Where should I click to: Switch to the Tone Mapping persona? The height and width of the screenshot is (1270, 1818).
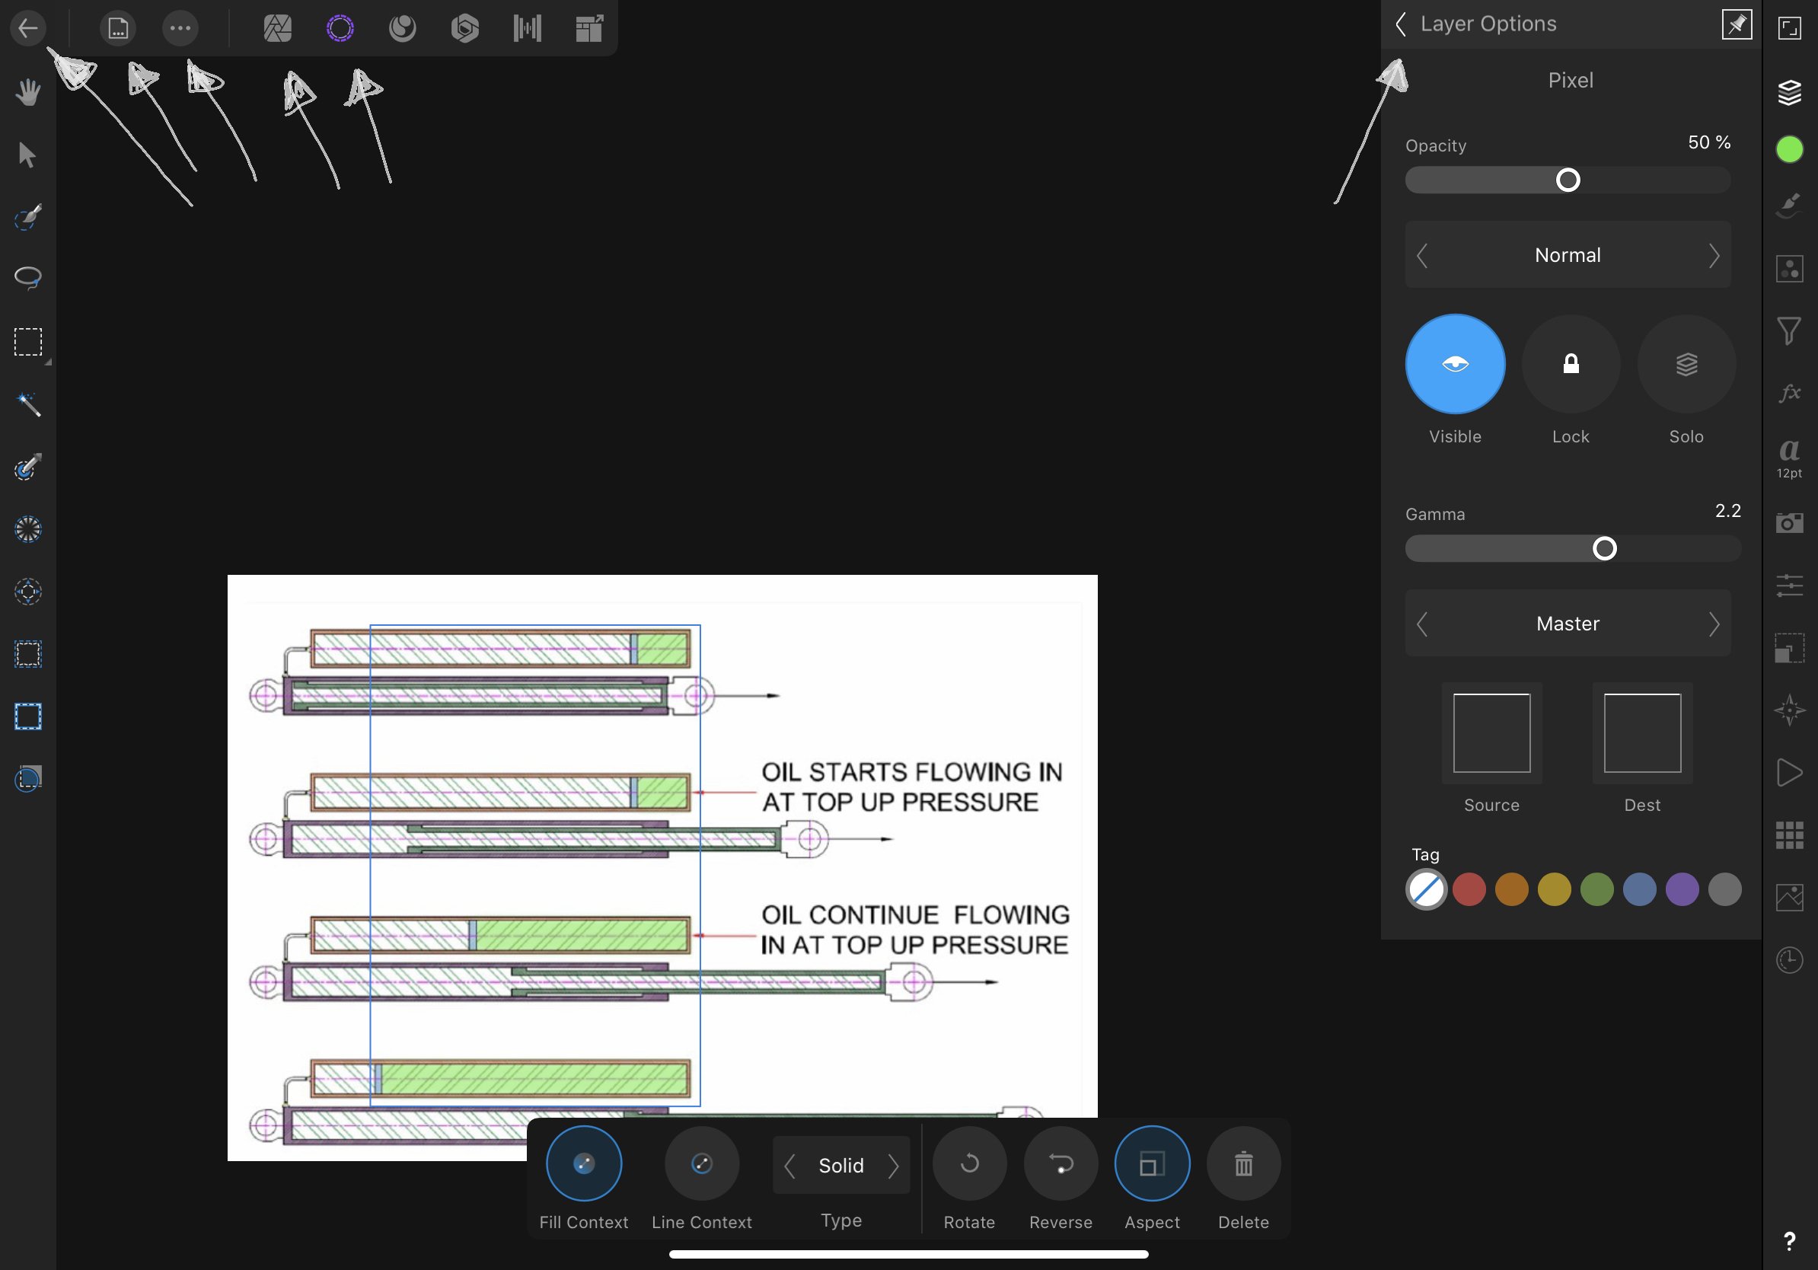528,28
